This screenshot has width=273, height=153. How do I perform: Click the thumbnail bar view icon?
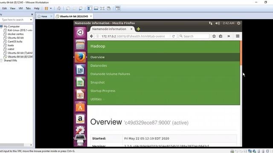(x=96, y=8)
